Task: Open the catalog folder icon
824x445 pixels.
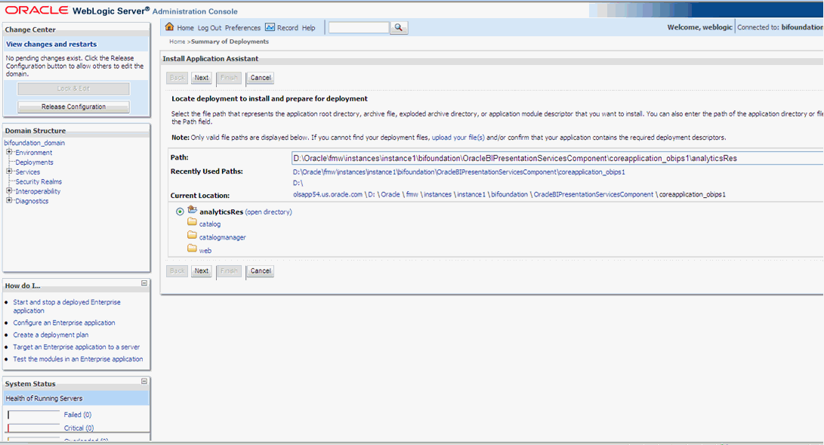Action: pyautogui.click(x=192, y=222)
